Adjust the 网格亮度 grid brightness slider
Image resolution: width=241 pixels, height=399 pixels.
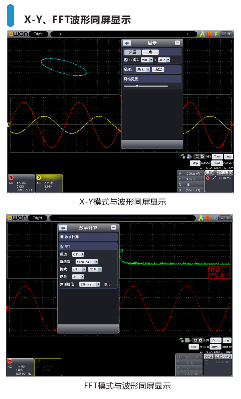pyautogui.click(x=137, y=86)
